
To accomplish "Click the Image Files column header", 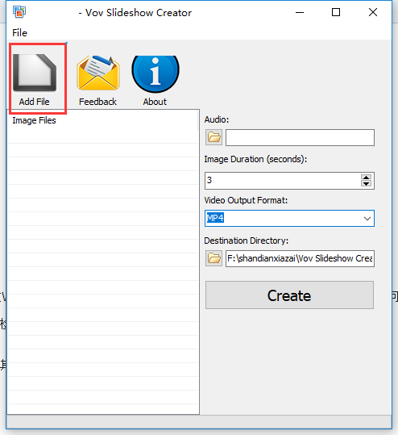I will coord(103,120).
